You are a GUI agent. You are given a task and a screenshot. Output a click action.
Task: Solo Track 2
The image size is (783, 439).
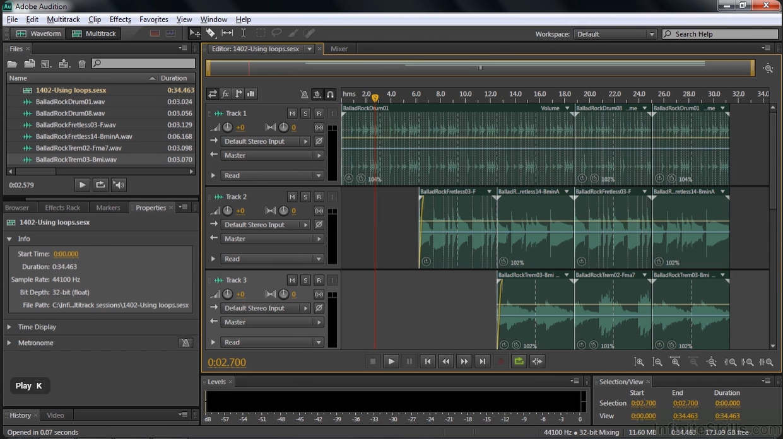pyautogui.click(x=305, y=197)
